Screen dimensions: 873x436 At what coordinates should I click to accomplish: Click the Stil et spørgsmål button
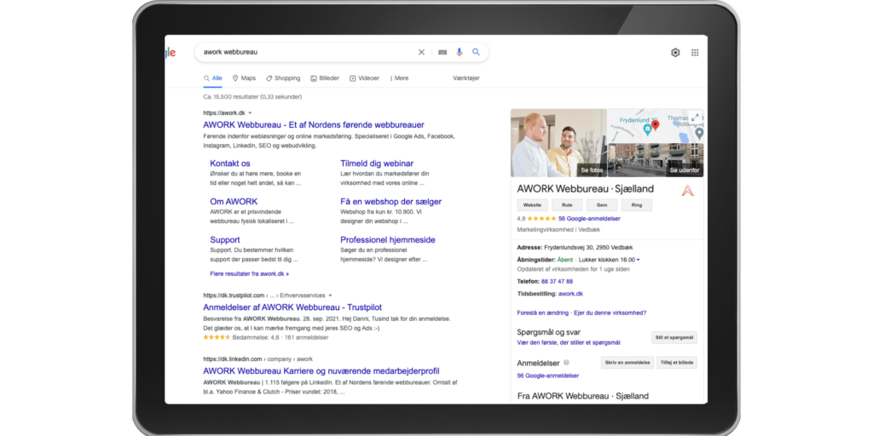click(674, 337)
